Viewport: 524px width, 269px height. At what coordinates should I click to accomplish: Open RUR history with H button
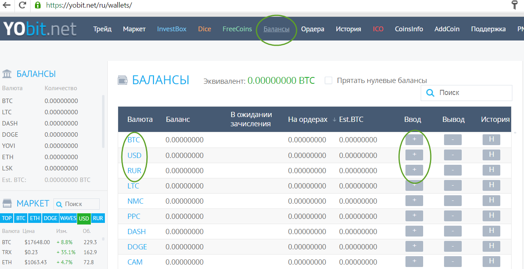(x=491, y=170)
